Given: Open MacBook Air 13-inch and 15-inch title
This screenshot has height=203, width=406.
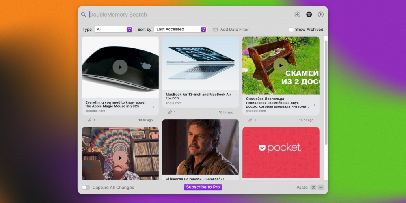Looking at the screenshot, I should (199, 96).
